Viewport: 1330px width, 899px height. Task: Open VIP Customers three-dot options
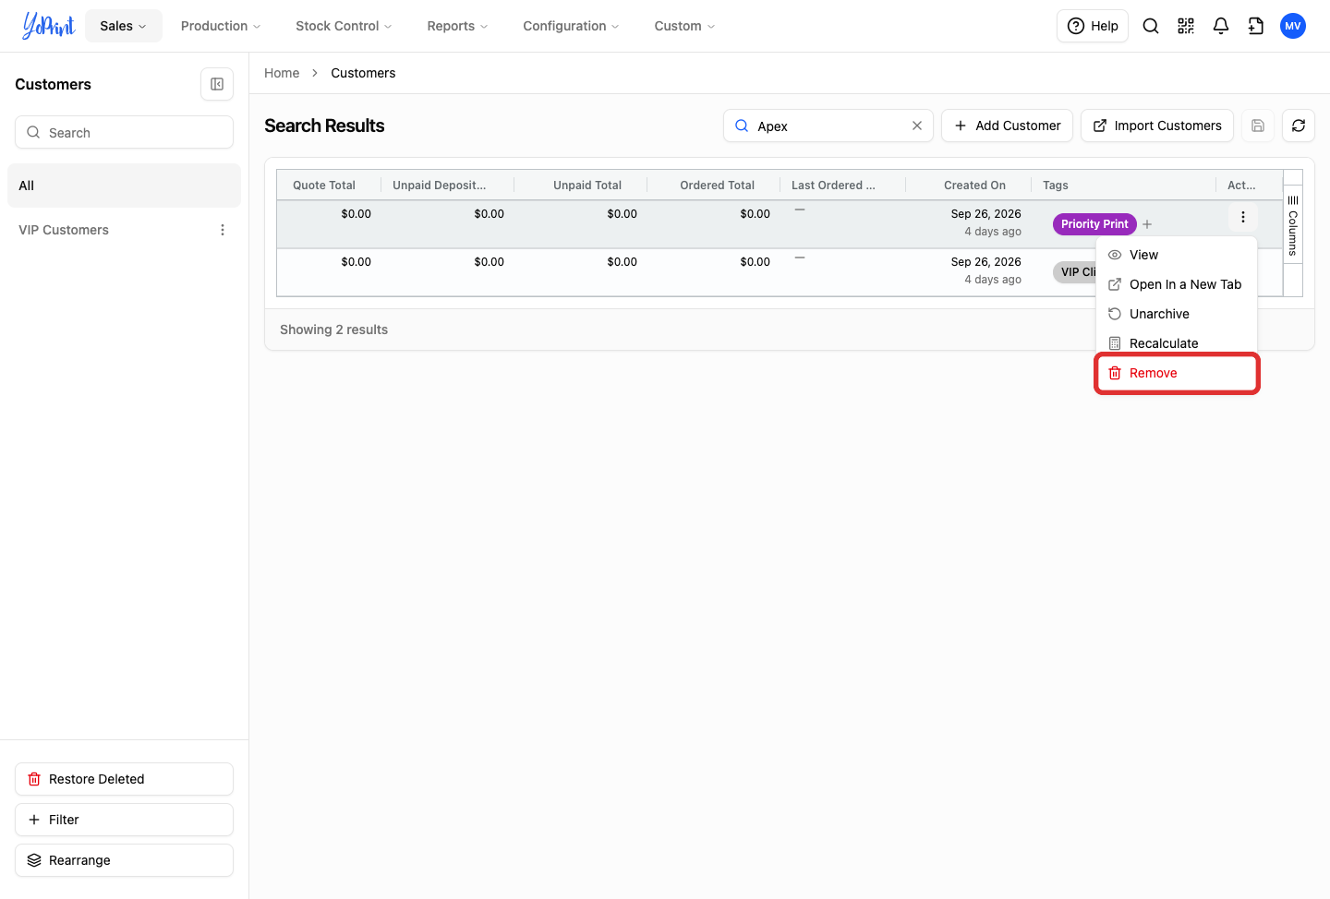[x=223, y=230]
